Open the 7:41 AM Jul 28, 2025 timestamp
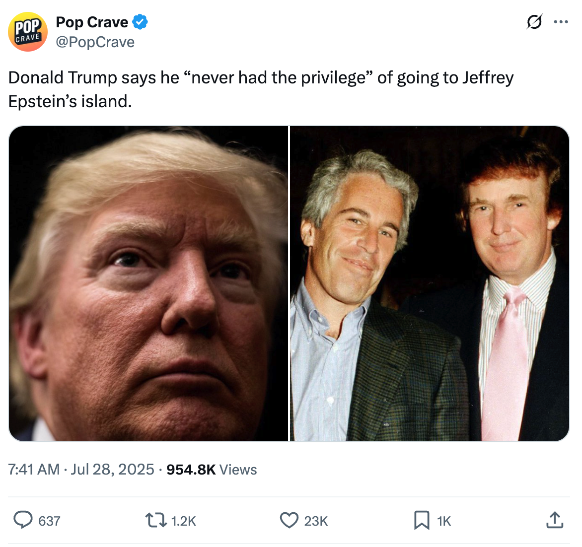This screenshot has width=582, height=547. [81, 470]
